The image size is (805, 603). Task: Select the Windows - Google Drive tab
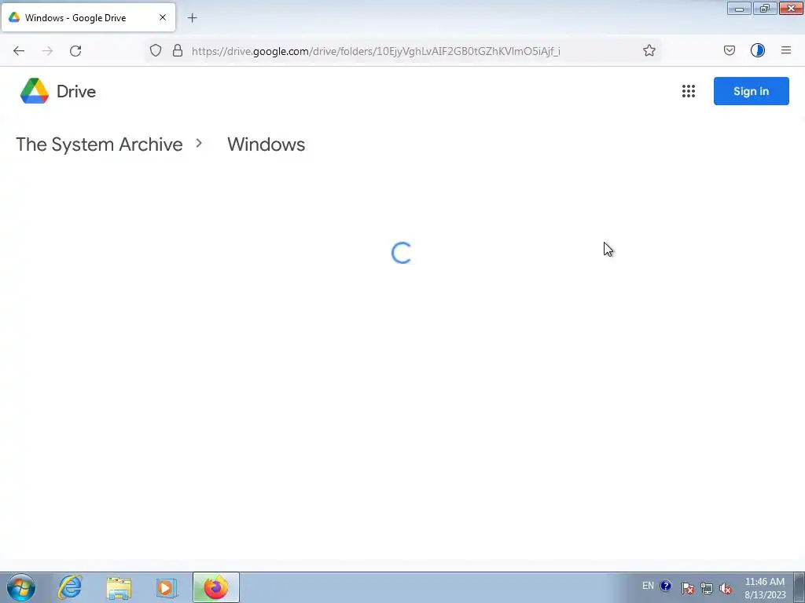coord(88,17)
